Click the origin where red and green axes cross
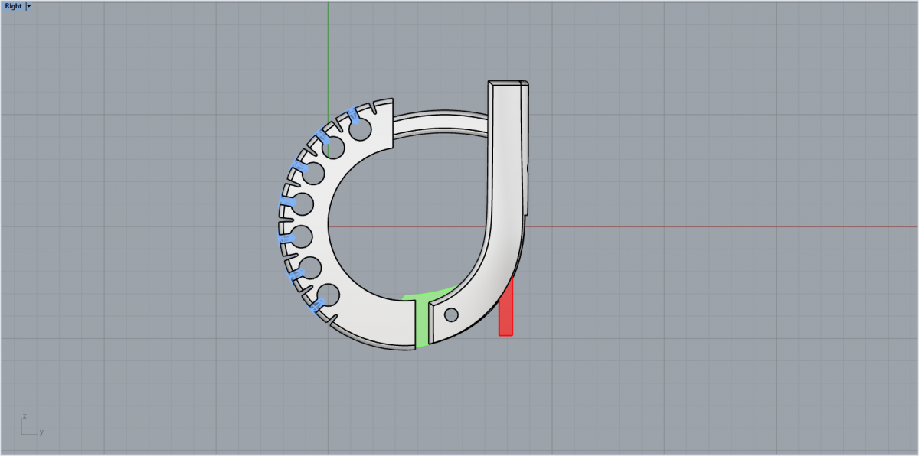Viewport: 919px width, 456px height. [328, 226]
